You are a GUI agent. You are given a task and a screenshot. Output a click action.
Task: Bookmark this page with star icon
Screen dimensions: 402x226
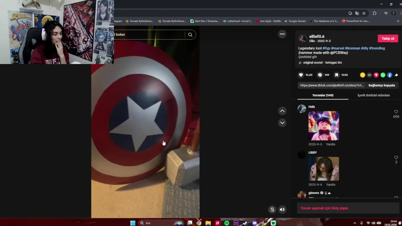(x=364, y=13)
